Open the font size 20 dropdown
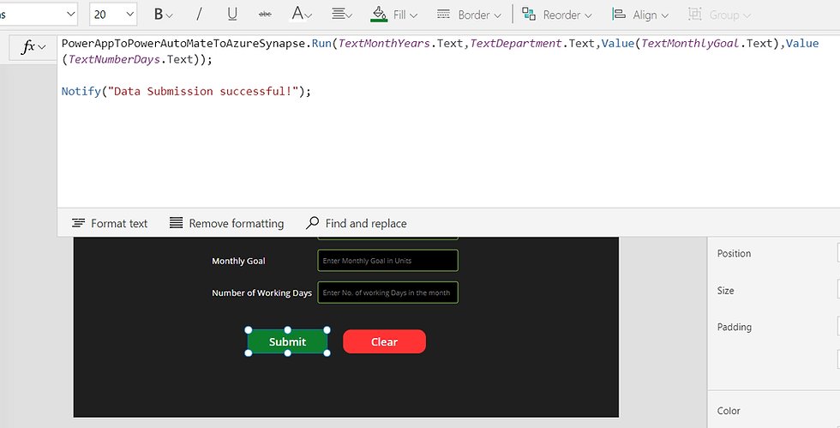This screenshot has width=840, height=428. [113, 15]
